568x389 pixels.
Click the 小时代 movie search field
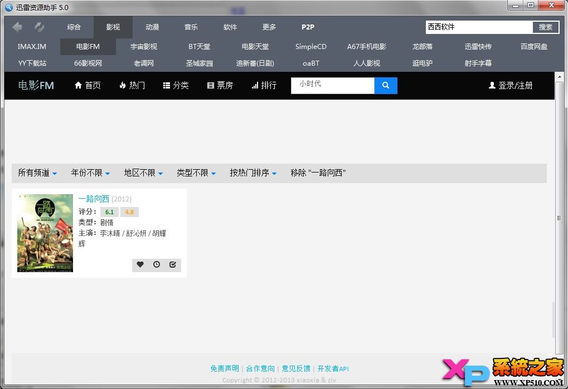(333, 85)
